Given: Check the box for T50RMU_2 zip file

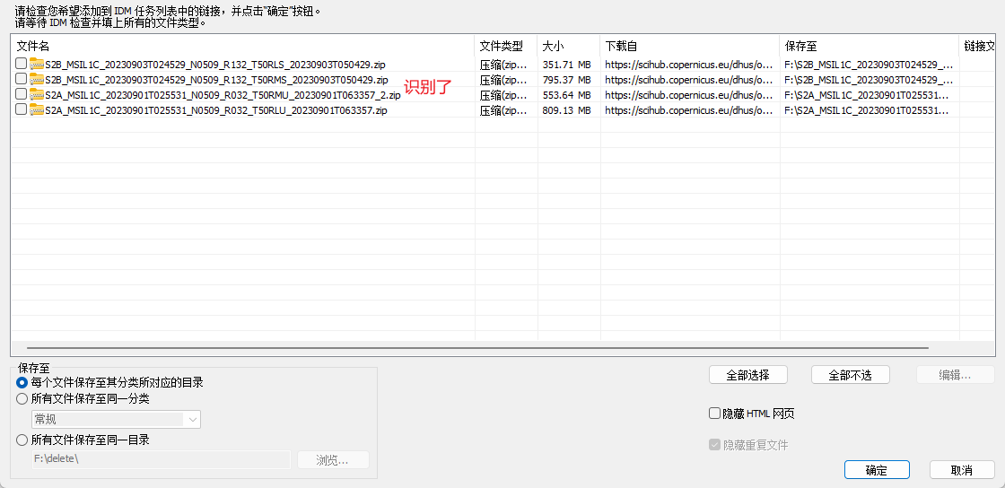Looking at the screenshot, I should [22, 94].
